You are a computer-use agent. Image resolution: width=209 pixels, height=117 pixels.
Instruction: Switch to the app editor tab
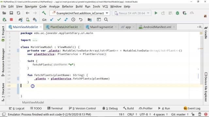[x=128, y=27]
